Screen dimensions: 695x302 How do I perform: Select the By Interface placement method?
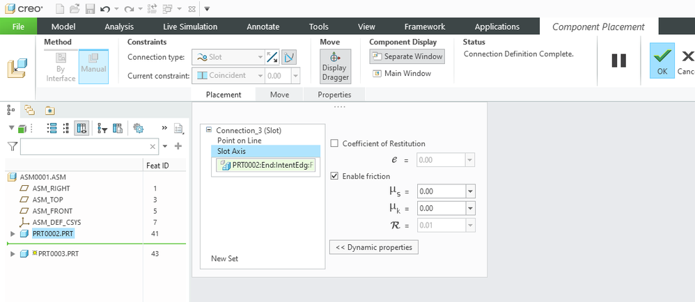tap(61, 67)
